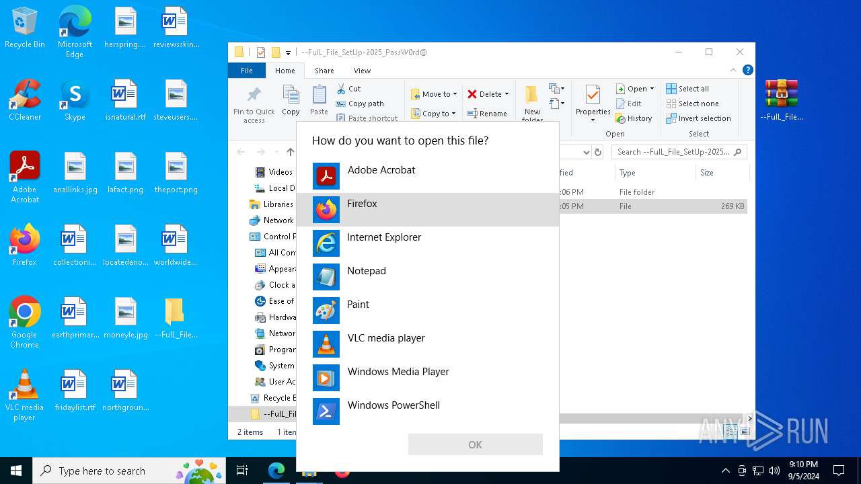Open the View ribbon tab

362,71
